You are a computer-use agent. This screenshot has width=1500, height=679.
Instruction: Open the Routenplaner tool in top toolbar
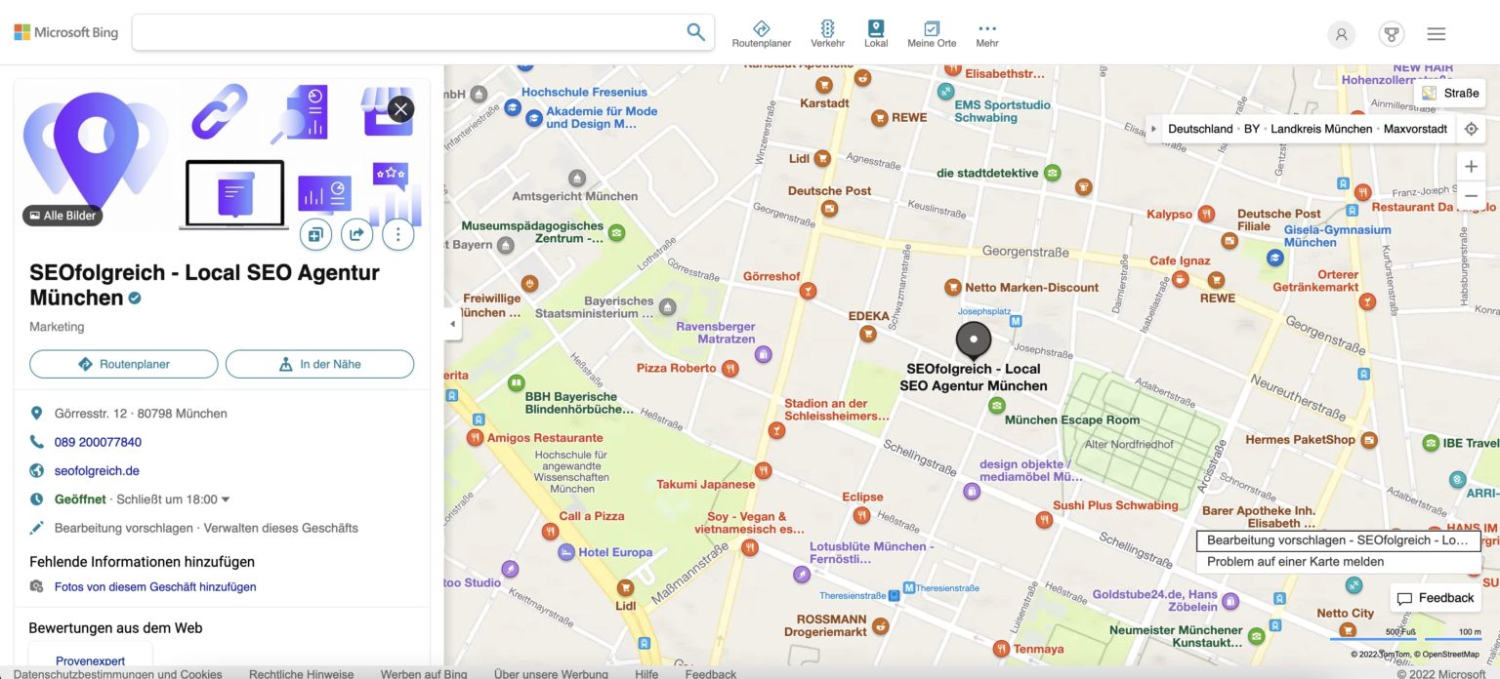[x=762, y=33]
